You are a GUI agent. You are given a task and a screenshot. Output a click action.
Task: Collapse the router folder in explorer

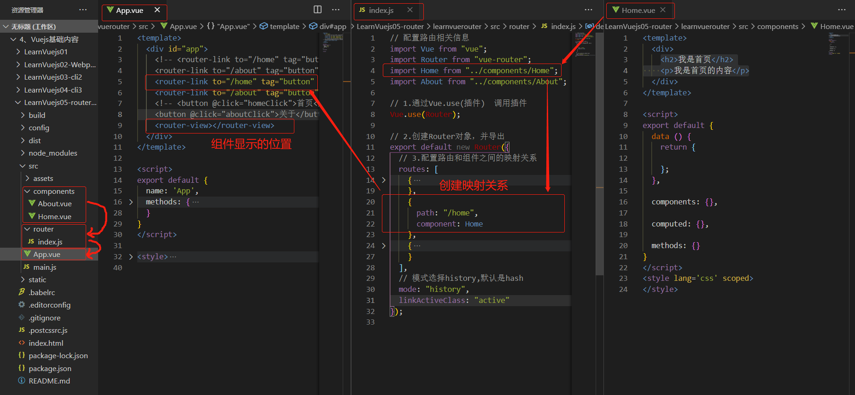pyautogui.click(x=27, y=229)
